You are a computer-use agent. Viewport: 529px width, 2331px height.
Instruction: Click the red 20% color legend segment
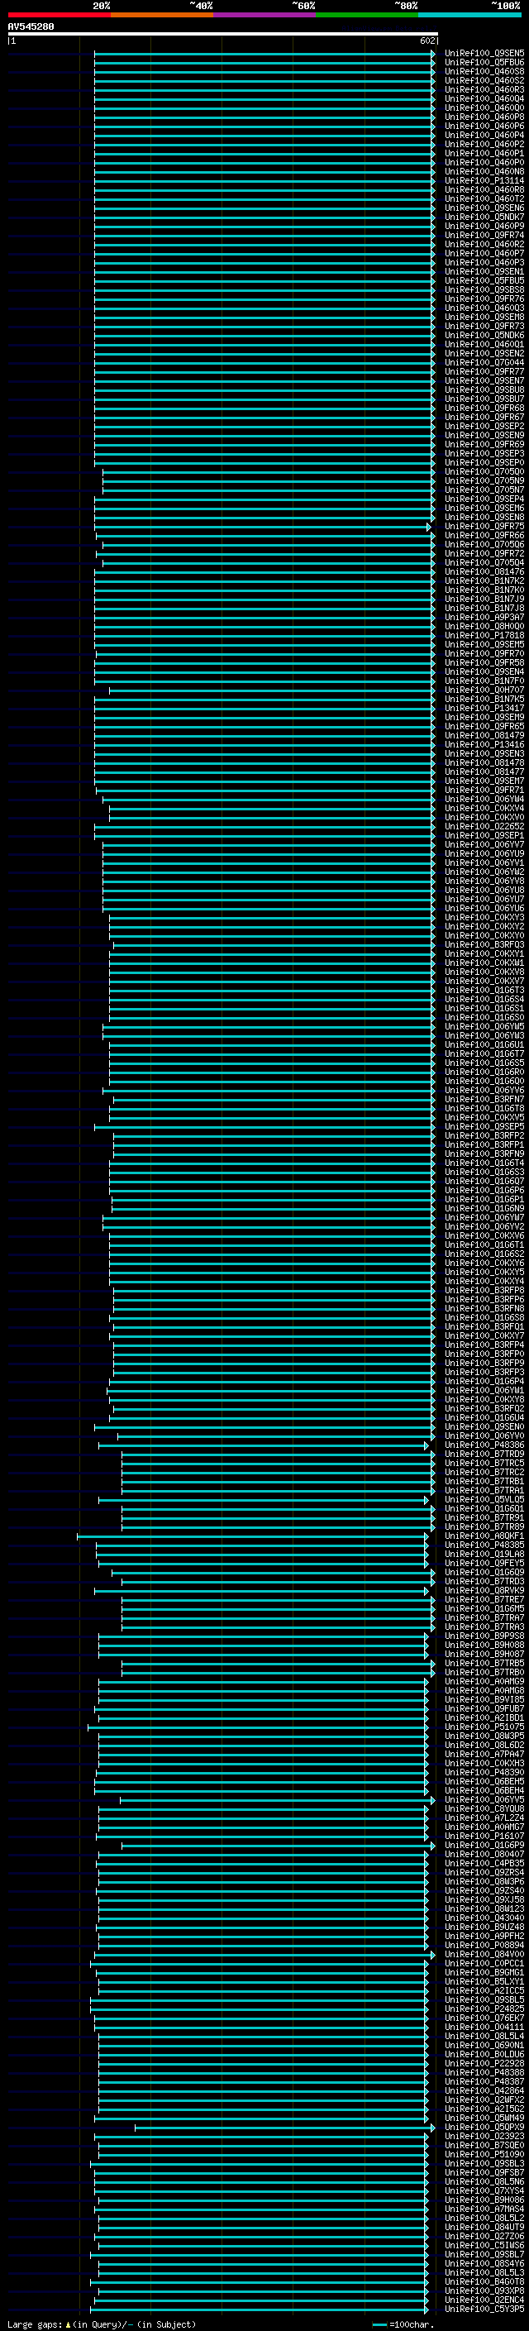59,15
